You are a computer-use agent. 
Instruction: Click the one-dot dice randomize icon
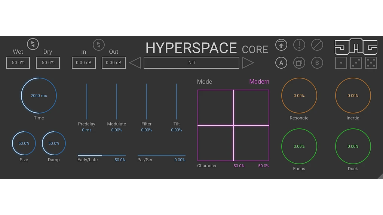341,63
